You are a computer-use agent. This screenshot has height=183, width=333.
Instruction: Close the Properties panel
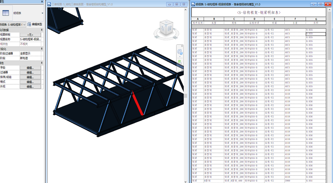[42, 2]
